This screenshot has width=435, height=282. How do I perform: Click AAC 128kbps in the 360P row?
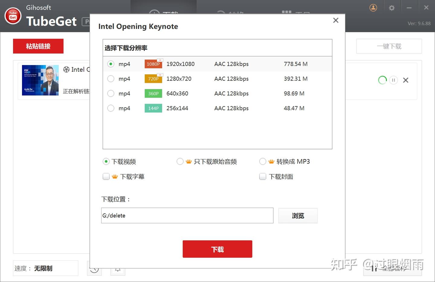pyautogui.click(x=231, y=93)
